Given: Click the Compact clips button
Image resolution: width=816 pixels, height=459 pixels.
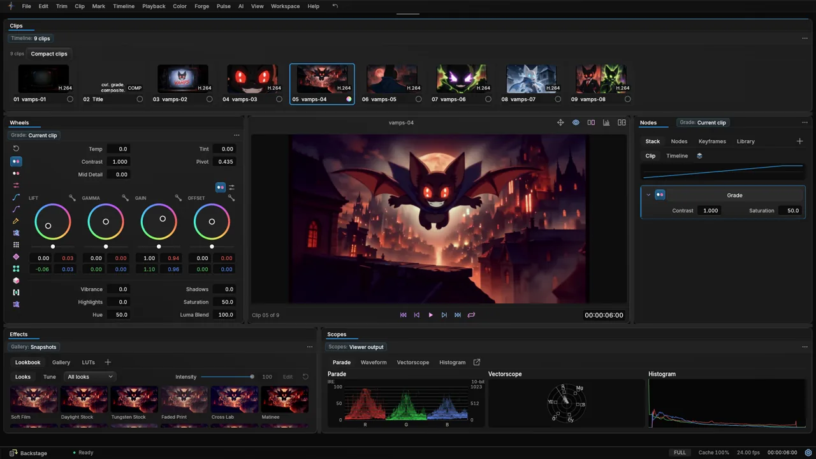Looking at the screenshot, I should (49, 54).
